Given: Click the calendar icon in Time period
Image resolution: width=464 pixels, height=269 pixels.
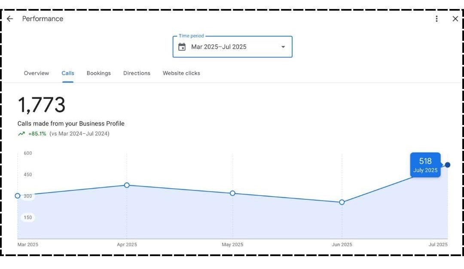Looking at the screenshot, I should pos(182,47).
